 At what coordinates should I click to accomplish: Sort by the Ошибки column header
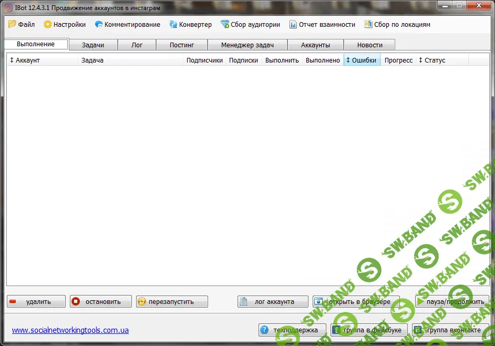point(362,60)
